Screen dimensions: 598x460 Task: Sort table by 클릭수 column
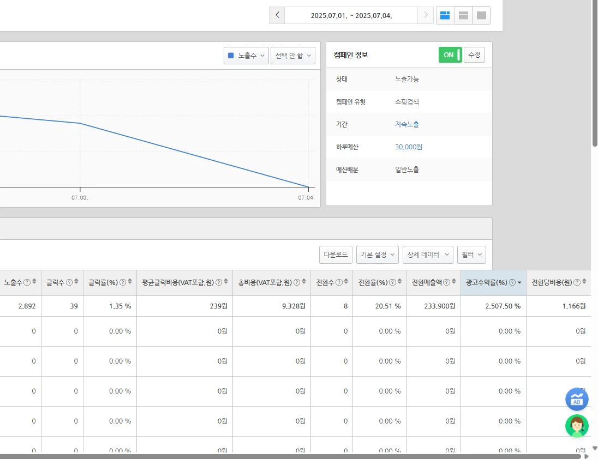tap(76, 282)
